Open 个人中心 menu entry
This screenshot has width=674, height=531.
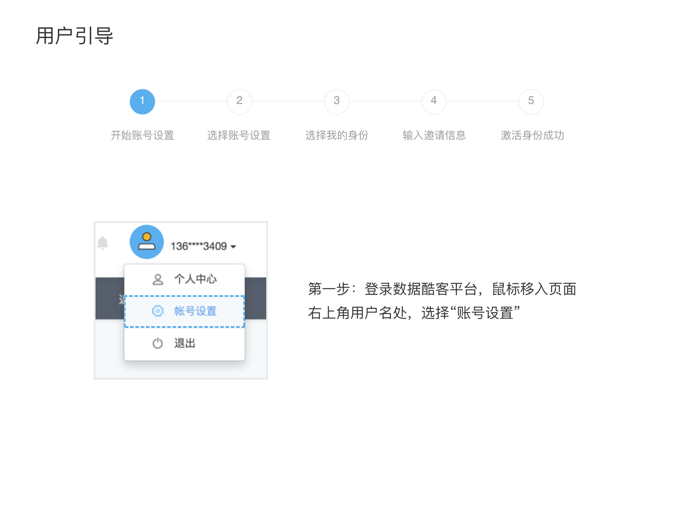tap(184, 279)
